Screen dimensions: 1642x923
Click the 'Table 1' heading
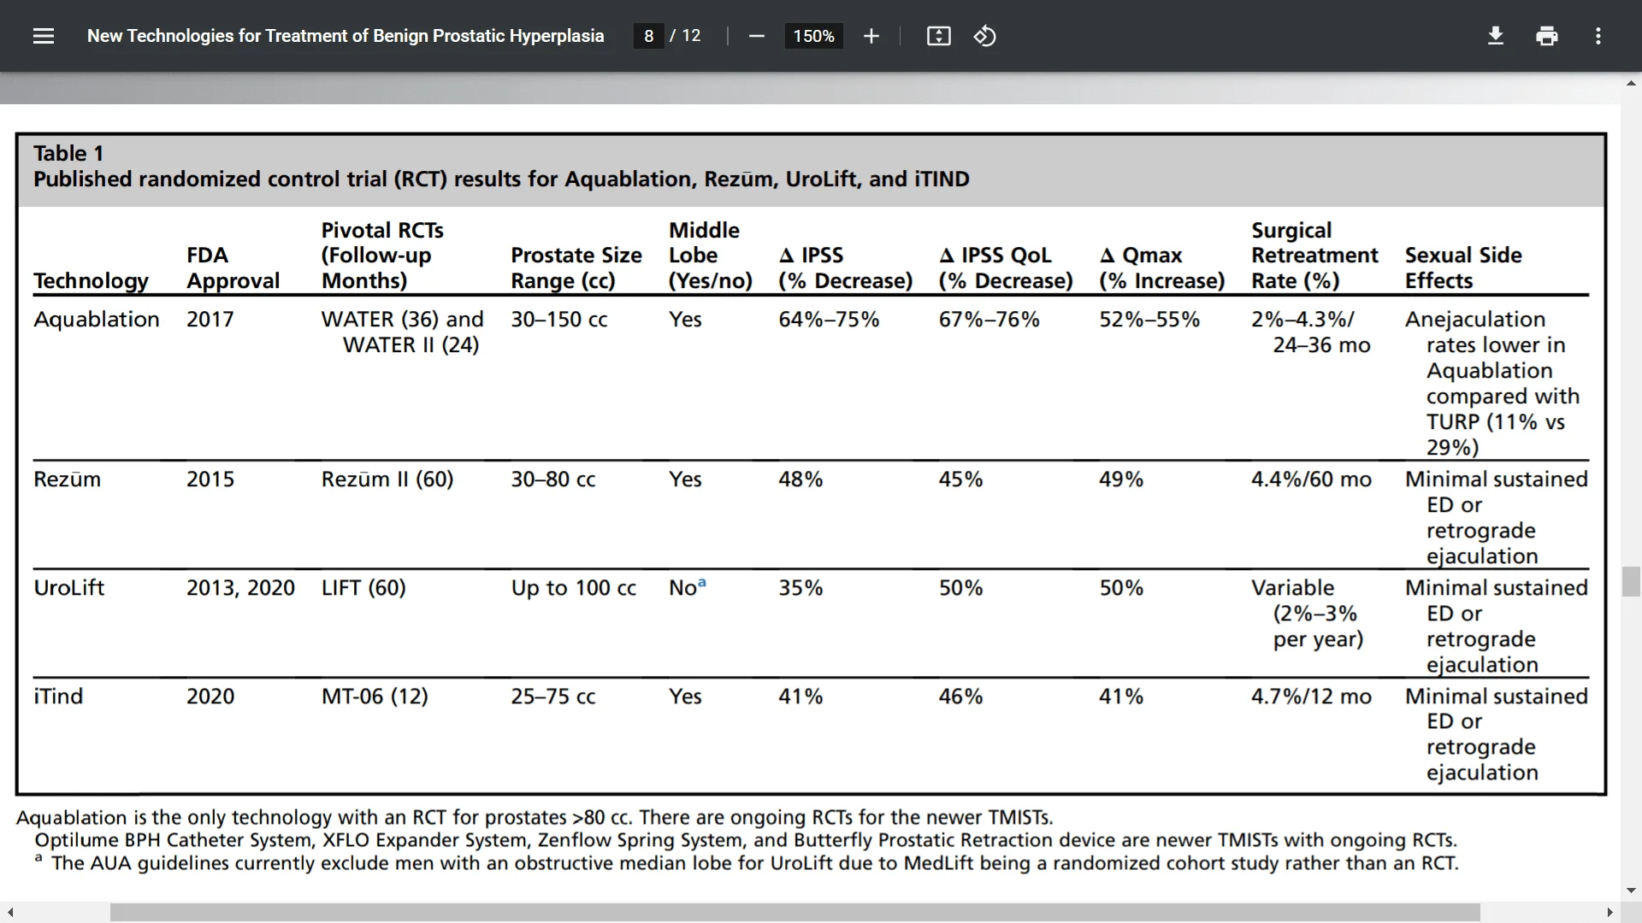pyautogui.click(x=68, y=153)
